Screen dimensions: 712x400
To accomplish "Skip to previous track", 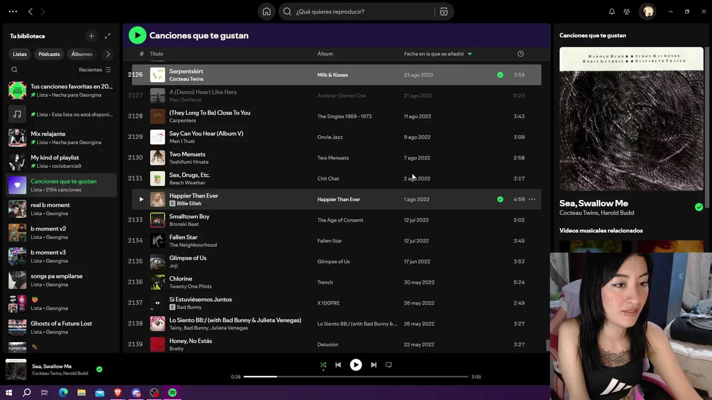I will 338,365.
